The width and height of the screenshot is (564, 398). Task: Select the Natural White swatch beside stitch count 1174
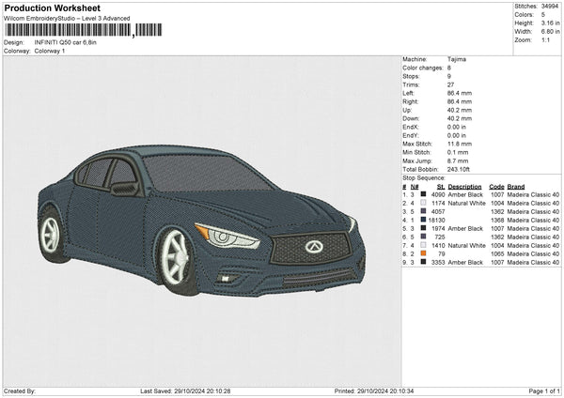tap(423, 203)
